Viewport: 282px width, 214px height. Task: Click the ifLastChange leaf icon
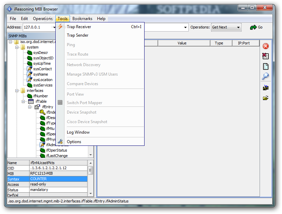pyautogui.click(x=42, y=156)
